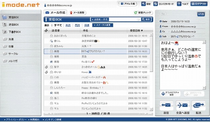Screen dimensions: 210x122
Task: Open mail ハッピーバースデー from にの
Action: point(96,78)
